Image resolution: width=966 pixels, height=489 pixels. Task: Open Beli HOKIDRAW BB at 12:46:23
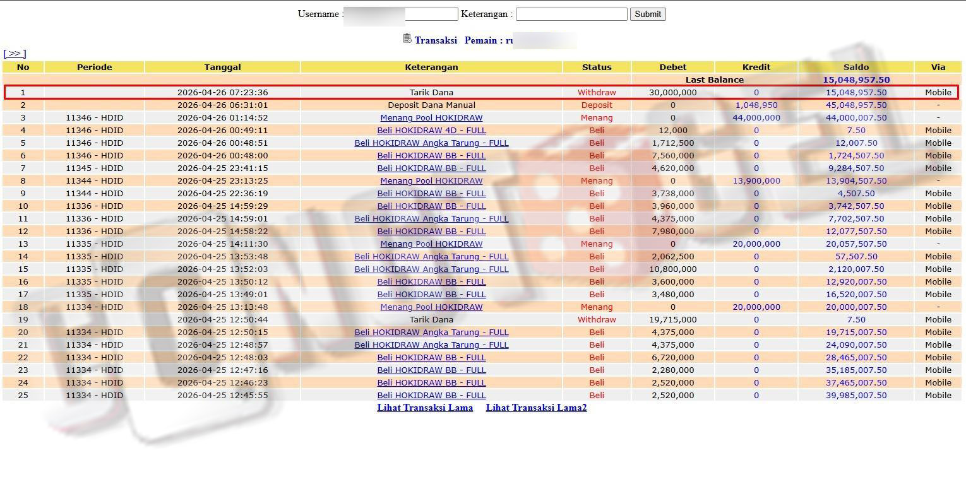coord(431,383)
